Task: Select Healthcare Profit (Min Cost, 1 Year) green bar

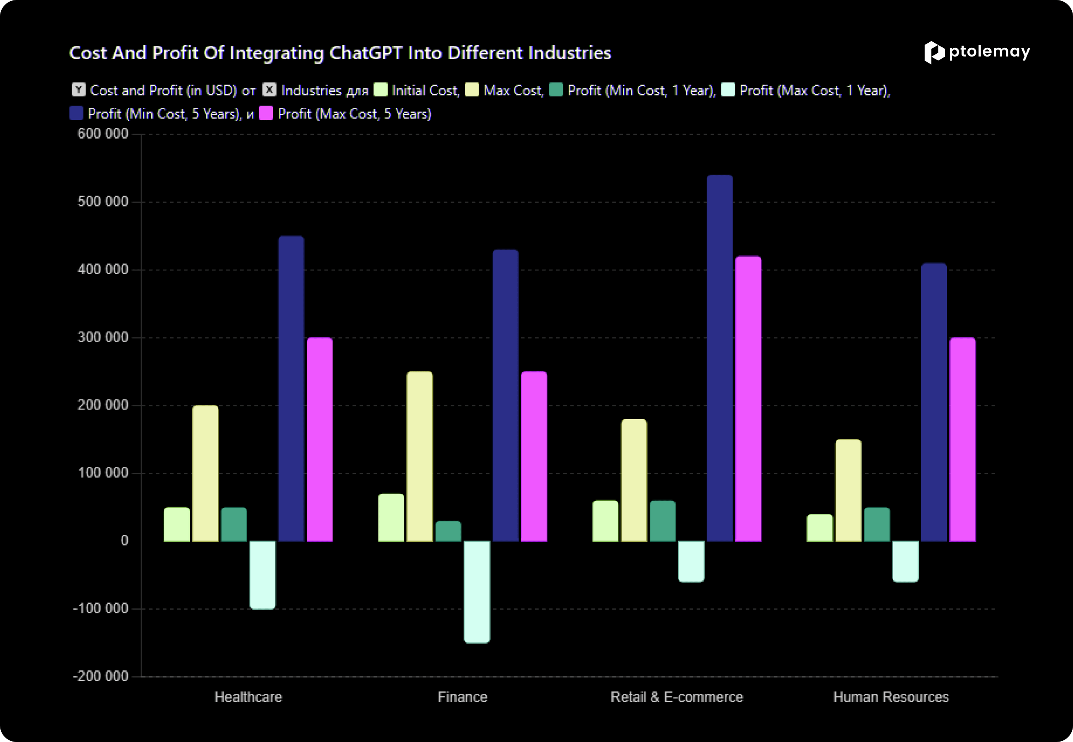Action: click(x=234, y=524)
